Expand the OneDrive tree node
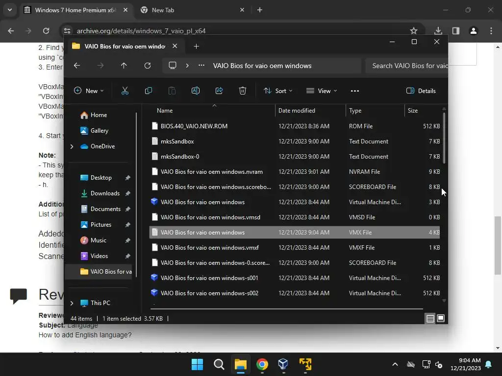502x376 pixels. pyautogui.click(x=72, y=146)
